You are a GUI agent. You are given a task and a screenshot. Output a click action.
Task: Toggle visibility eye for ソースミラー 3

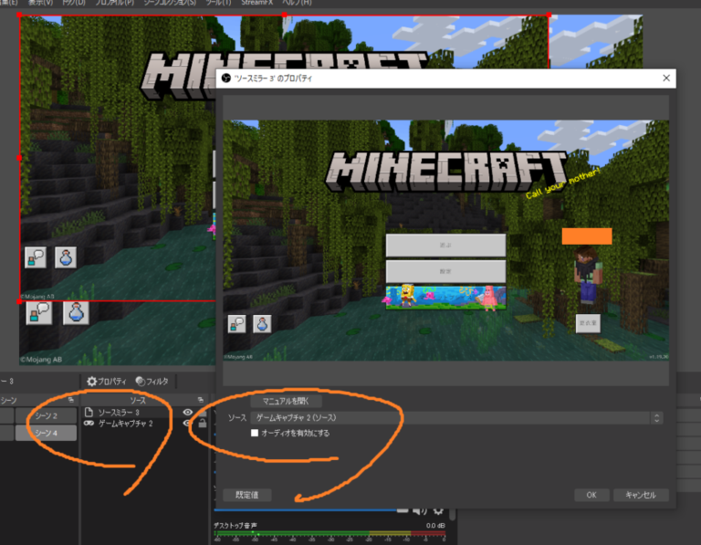187,413
